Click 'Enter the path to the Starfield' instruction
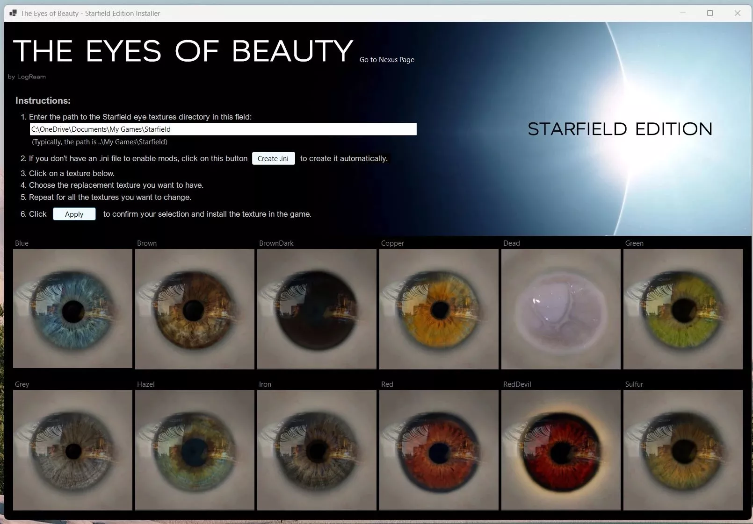753x524 pixels. coord(136,117)
